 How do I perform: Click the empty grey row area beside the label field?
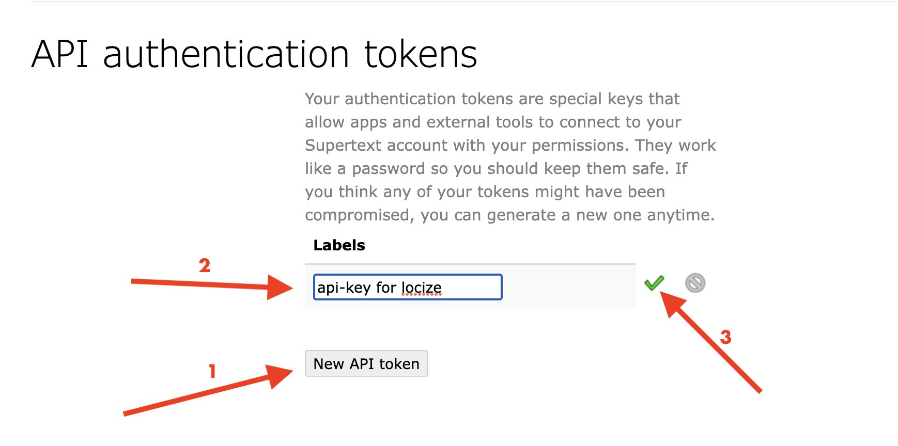coord(568,287)
